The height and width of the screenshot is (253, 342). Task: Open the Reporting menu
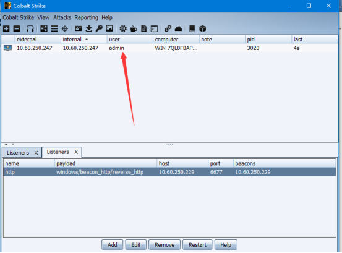click(x=86, y=17)
